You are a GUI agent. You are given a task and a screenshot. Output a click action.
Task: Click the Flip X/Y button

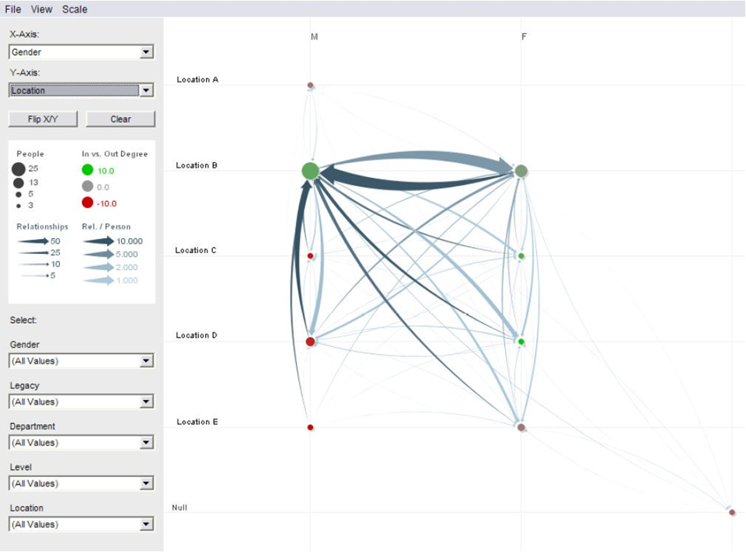(44, 119)
